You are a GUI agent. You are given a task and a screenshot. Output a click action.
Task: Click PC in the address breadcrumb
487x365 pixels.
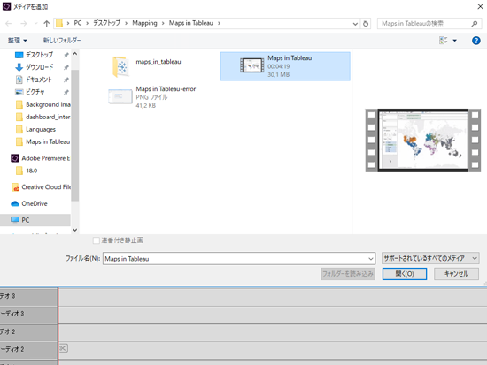pyautogui.click(x=78, y=23)
